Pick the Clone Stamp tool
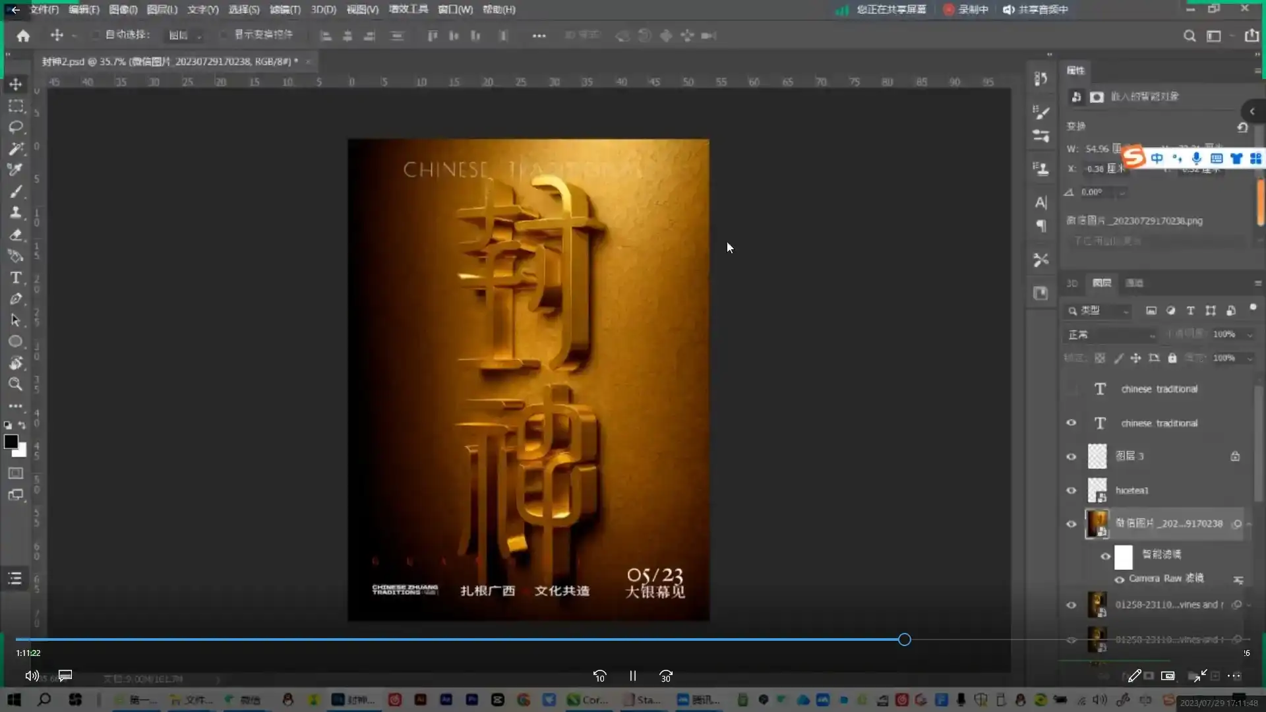Viewport: 1266px width, 712px height. click(x=16, y=212)
